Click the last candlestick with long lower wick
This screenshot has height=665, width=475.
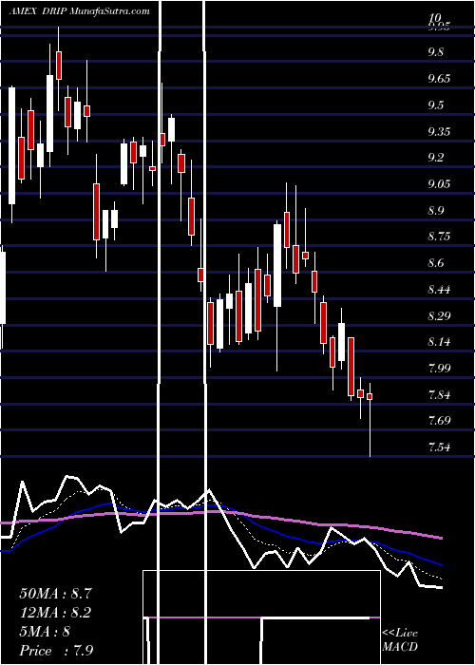pyautogui.click(x=370, y=420)
